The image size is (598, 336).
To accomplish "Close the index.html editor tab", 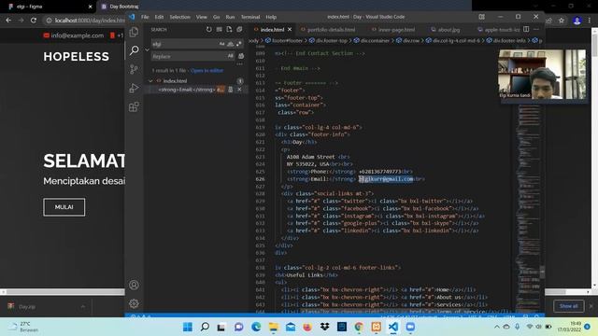I will point(290,29).
